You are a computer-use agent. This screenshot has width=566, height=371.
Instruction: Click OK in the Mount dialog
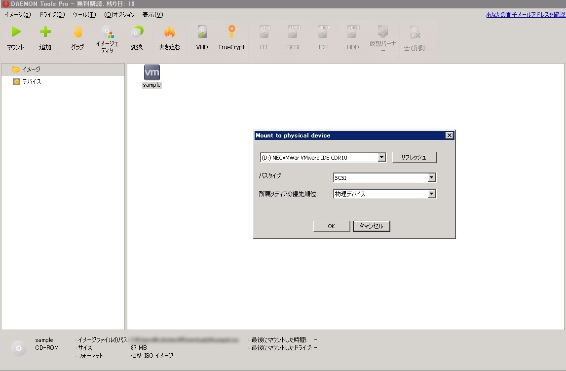(x=332, y=226)
